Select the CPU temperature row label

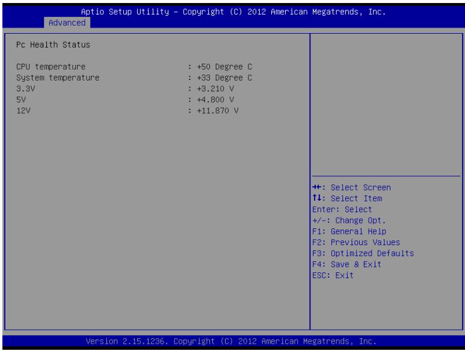click(51, 67)
